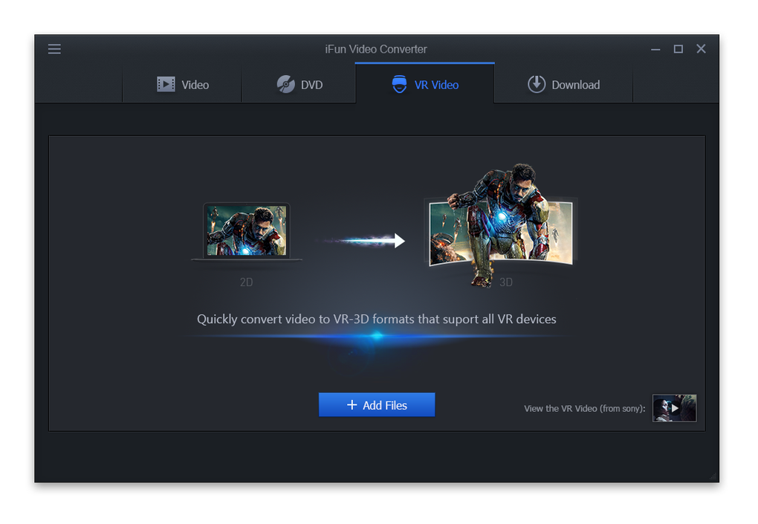Open the Download tab
The width and height of the screenshot is (758, 524).
click(x=563, y=84)
